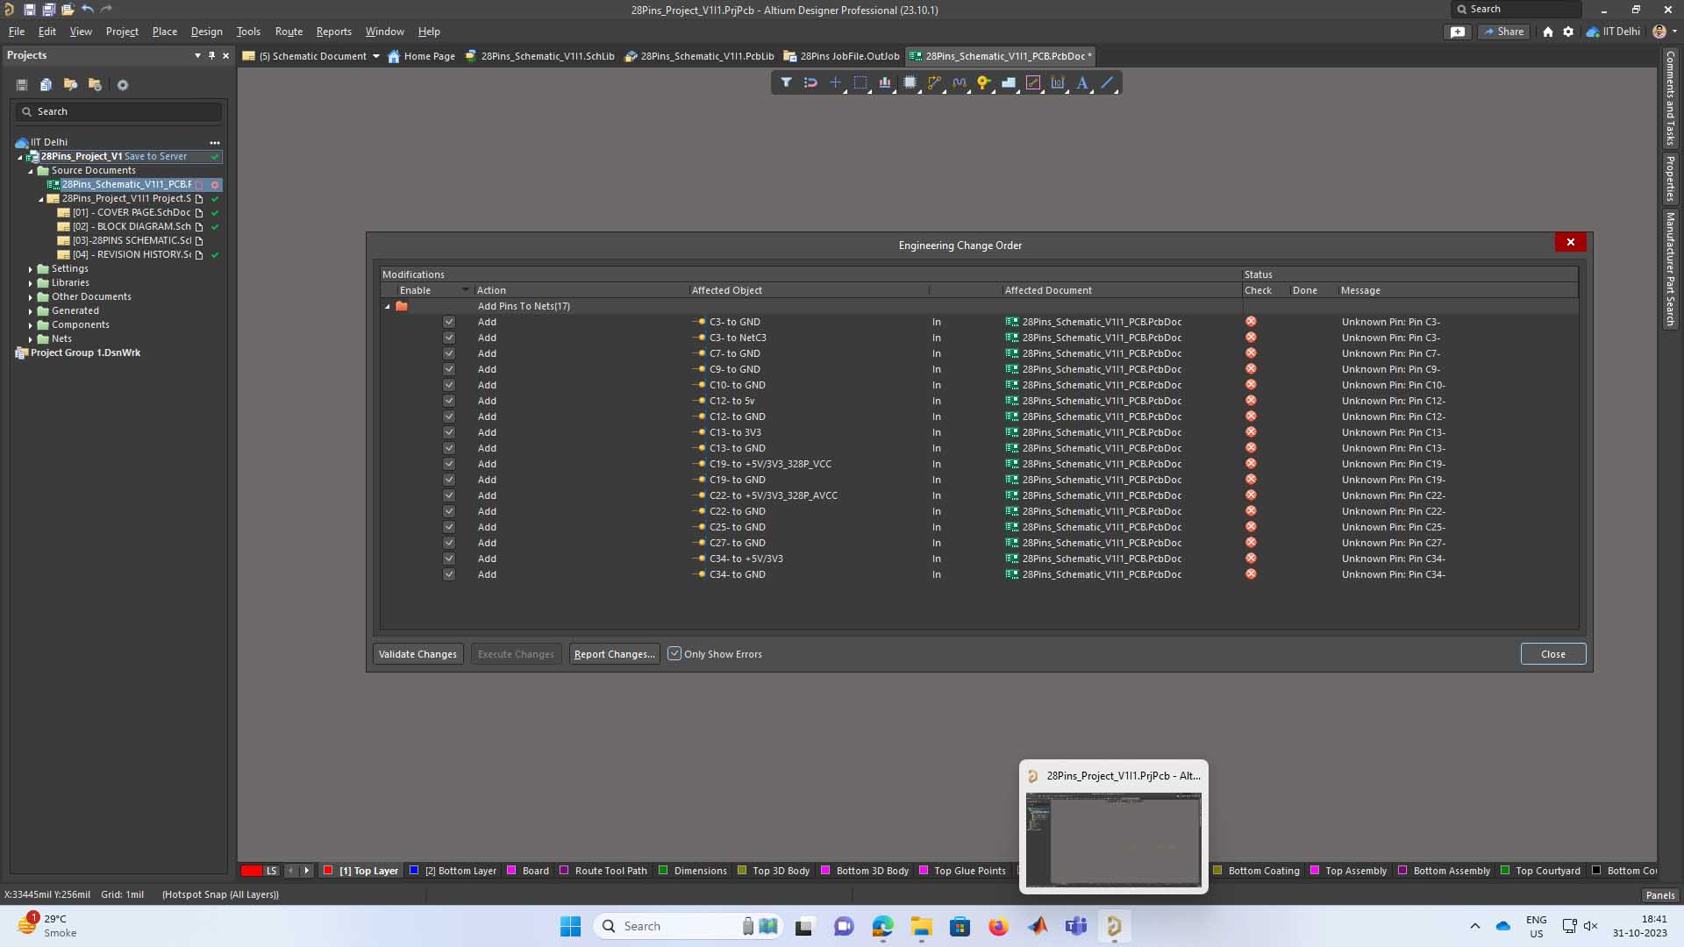Viewport: 1684px width, 947px height.
Task: Click the place component chip icon
Action: (x=910, y=82)
